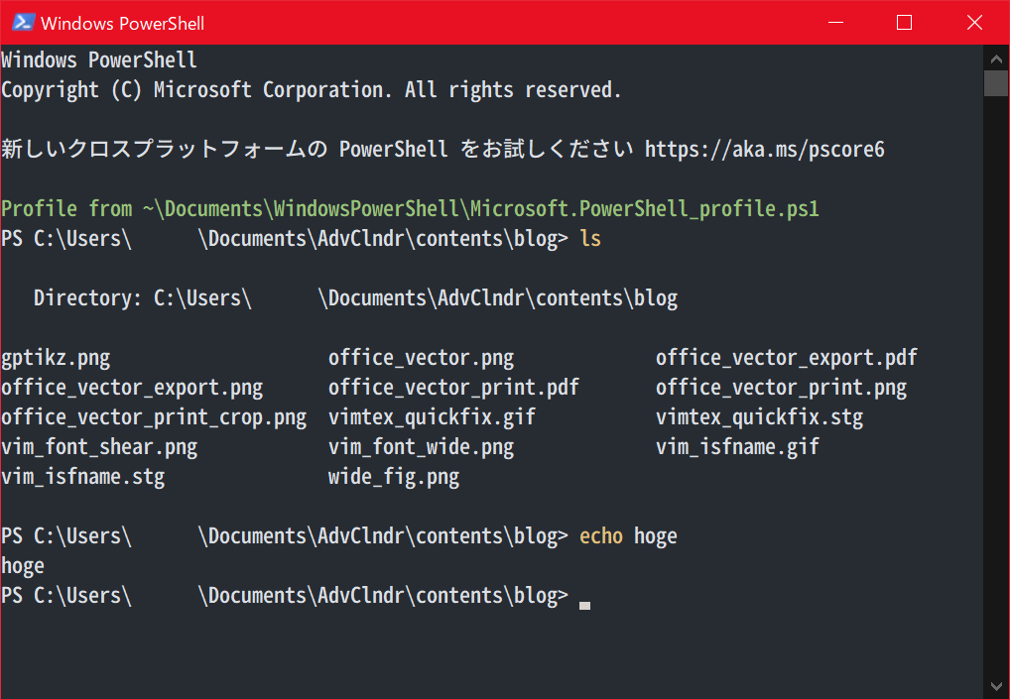
Task: Click the vim_isfname.stg file name
Action: pyautogui.click(x=83, y=477)
